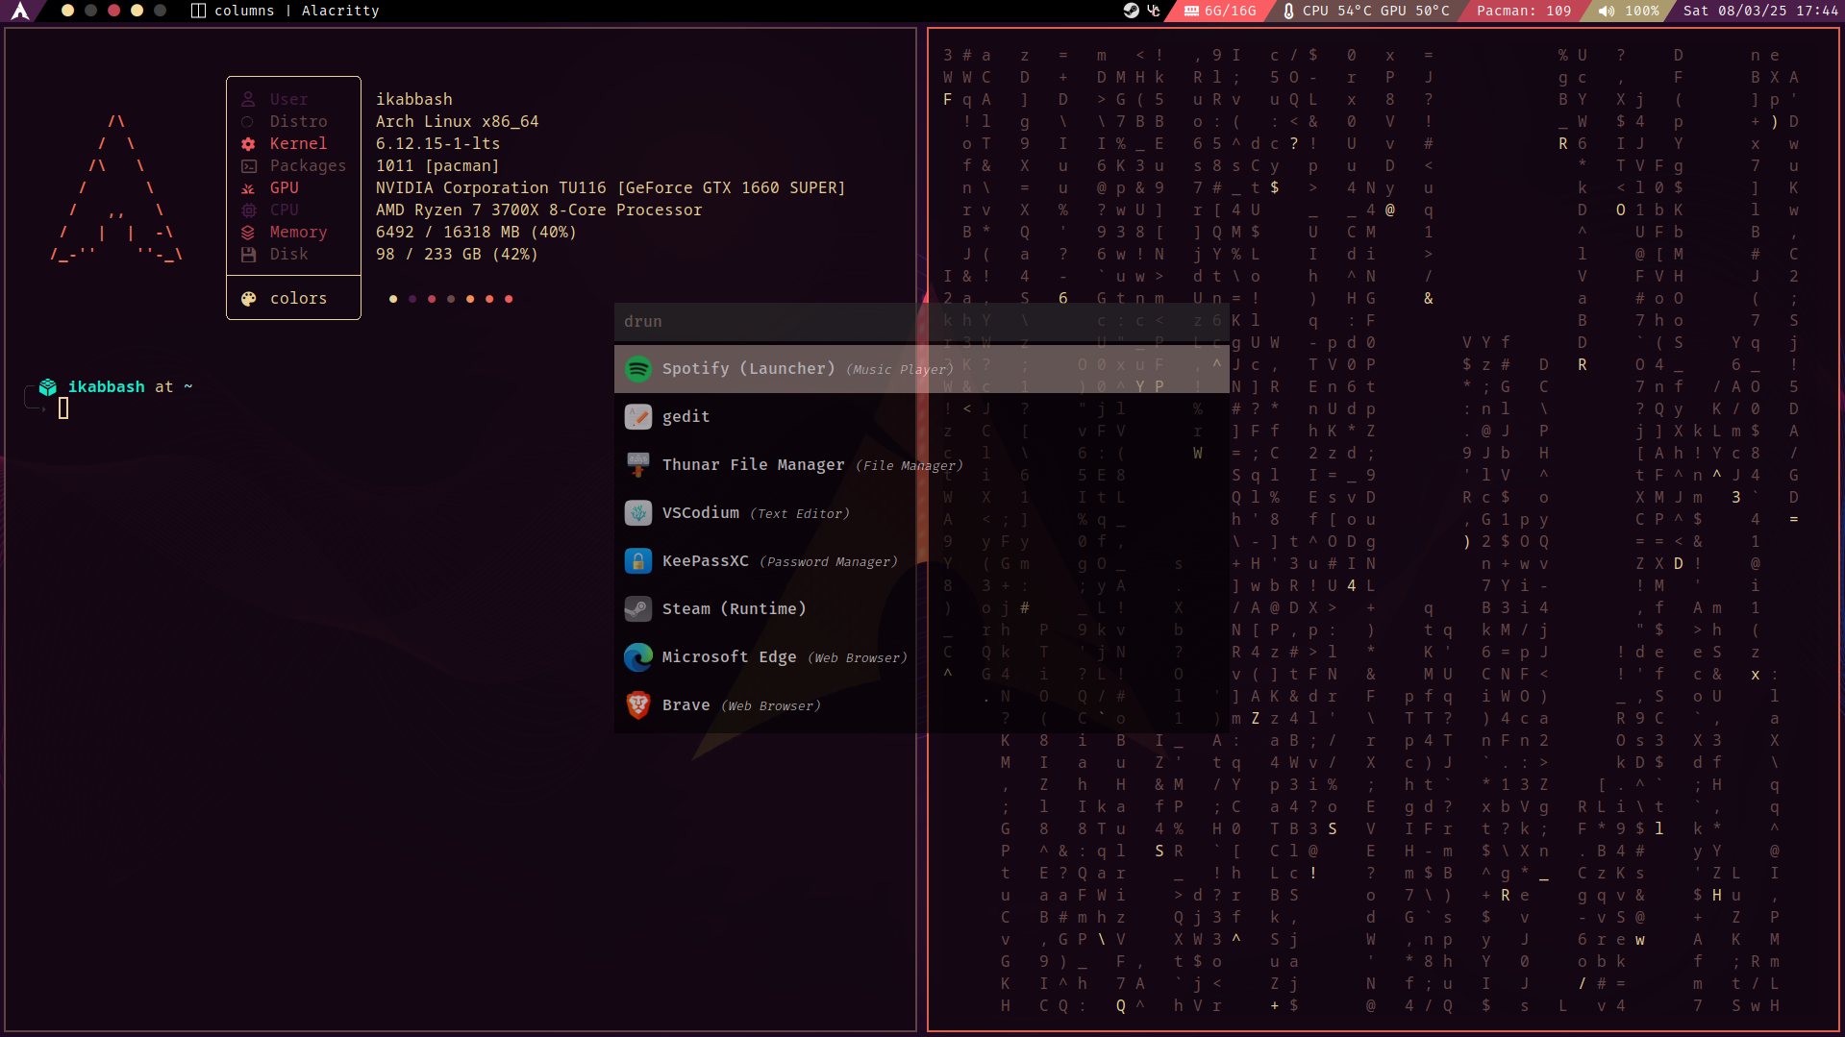Click the speaker volume icon showing 100%

(1607, 11)
